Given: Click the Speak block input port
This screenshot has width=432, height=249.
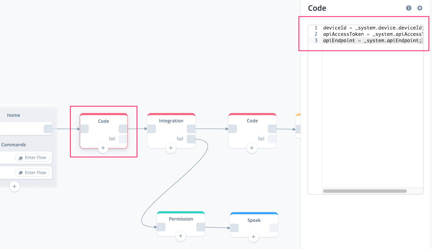Looking at the screenshot, I should tap(234, 228).
